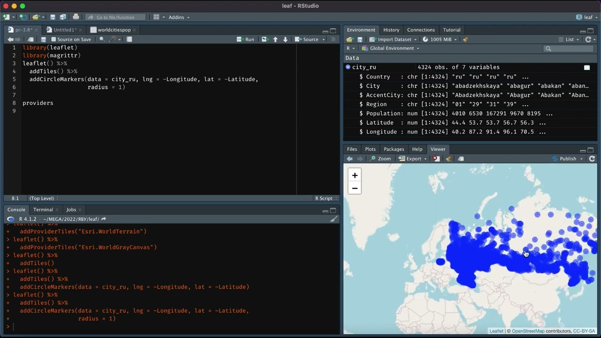Viewport: 601px width, 338px height.
Task: Collapse the city_ru data object
Action: coord(348,67)
